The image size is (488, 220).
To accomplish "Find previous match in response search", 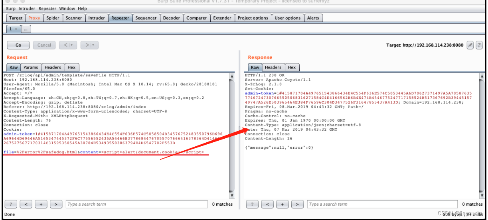I will [267, 204].
